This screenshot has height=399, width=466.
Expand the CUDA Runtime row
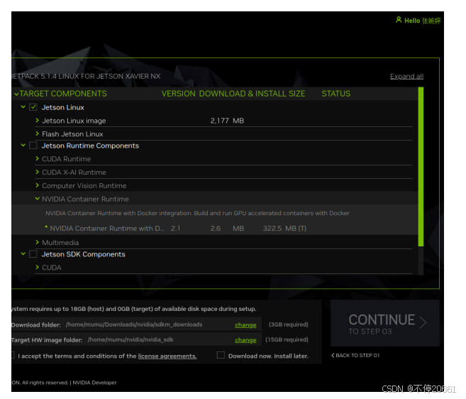tap(37, 158)
